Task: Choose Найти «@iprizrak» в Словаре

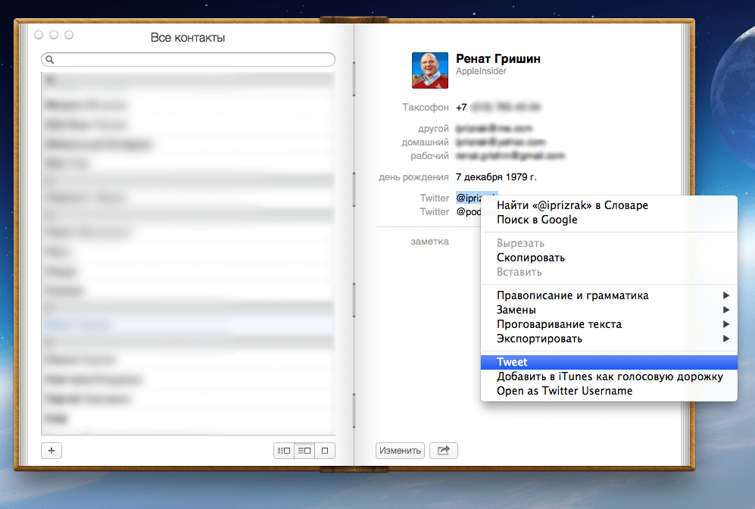Action: 609,205
